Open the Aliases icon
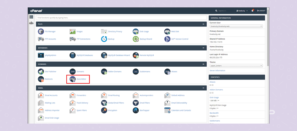 coord(167,72)
